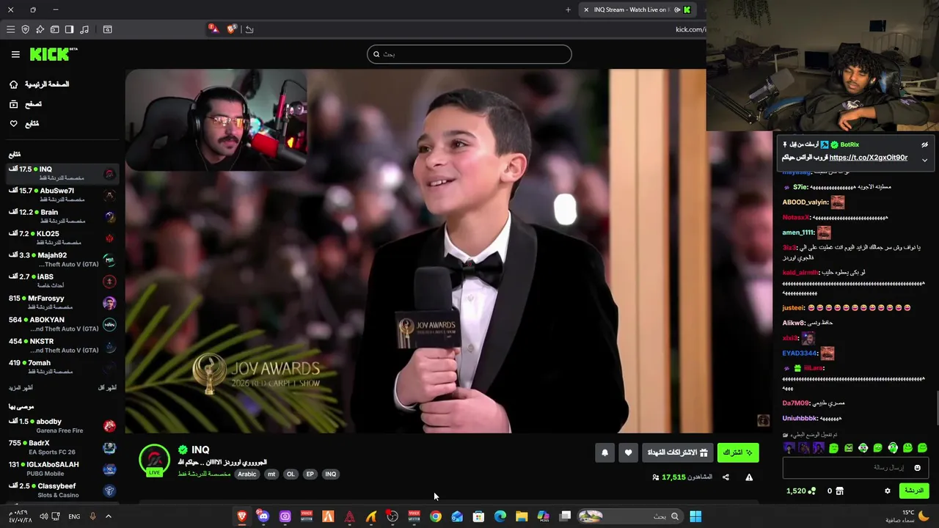Open the recommended abodby channel
Viewport: 939px width, 528px height.
point(62,425)
